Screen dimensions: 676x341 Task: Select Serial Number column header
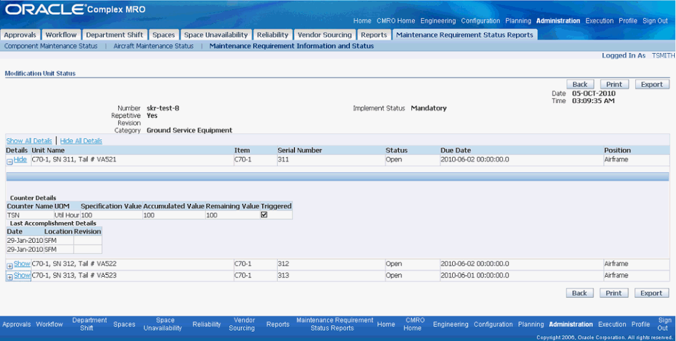(x=299, y=150)
